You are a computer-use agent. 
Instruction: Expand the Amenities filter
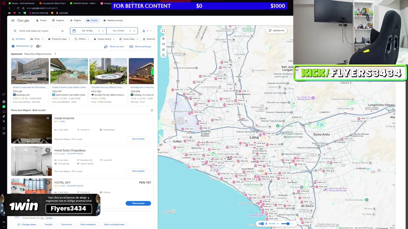coord(149,39)
